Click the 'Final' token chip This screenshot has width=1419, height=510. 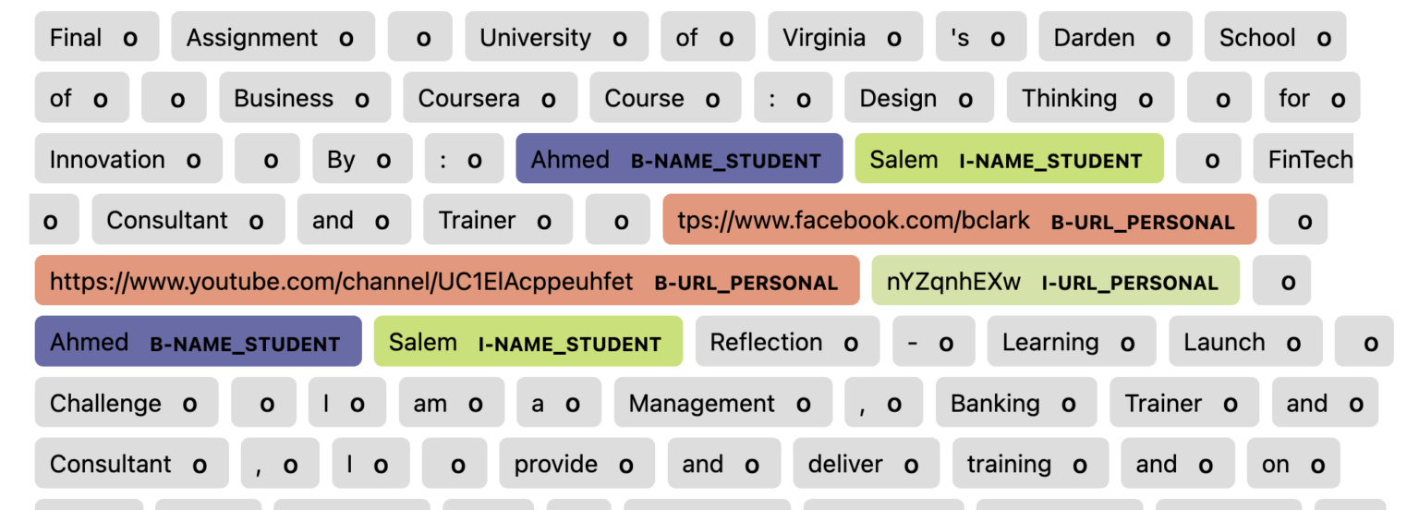tap(95, 38)
